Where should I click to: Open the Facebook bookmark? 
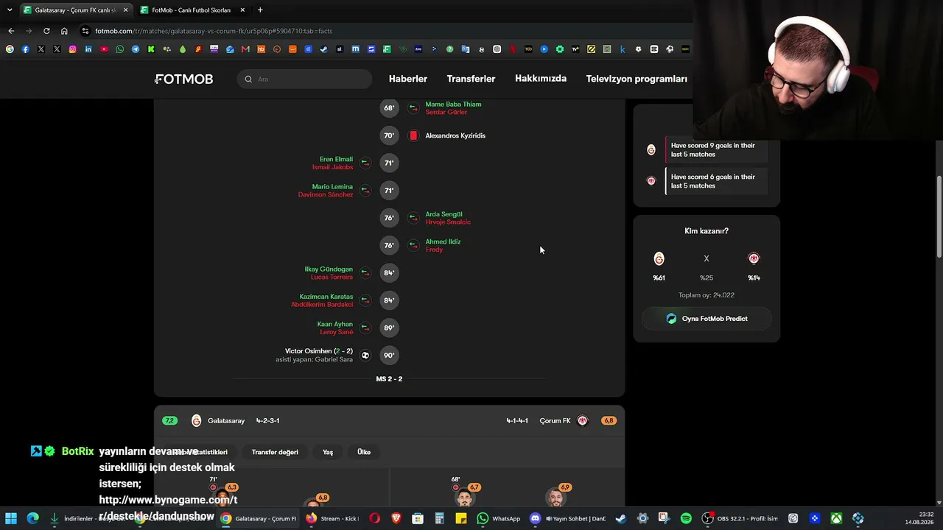pyautogui.click(x=25, y=49)
